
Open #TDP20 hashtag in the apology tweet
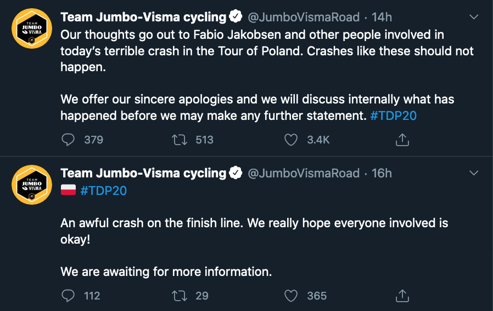point(393,116)
